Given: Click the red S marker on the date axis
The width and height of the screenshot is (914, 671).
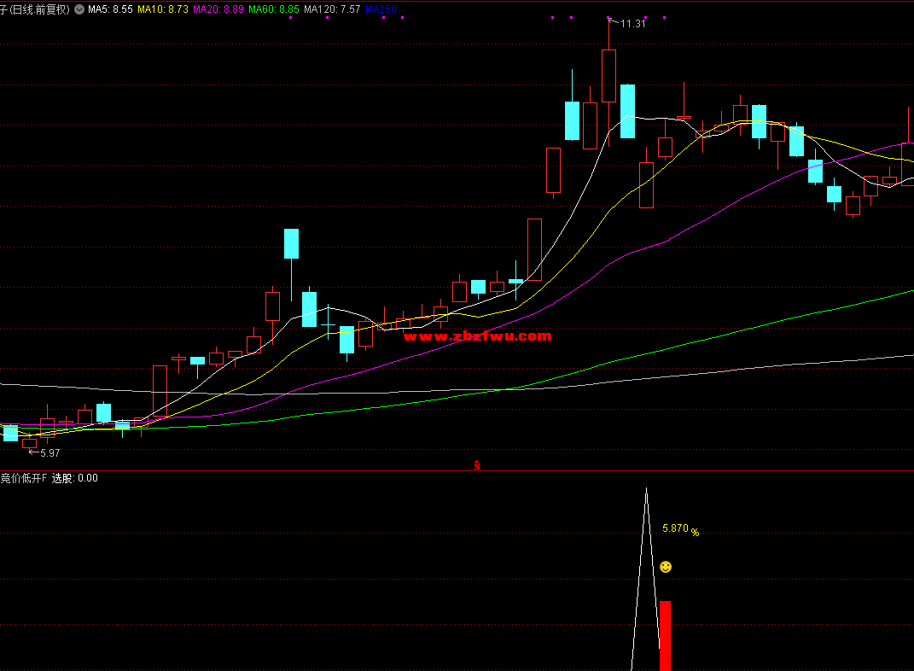Looking at the screenshot, I should pyautogui.click(x=477, y=465).
